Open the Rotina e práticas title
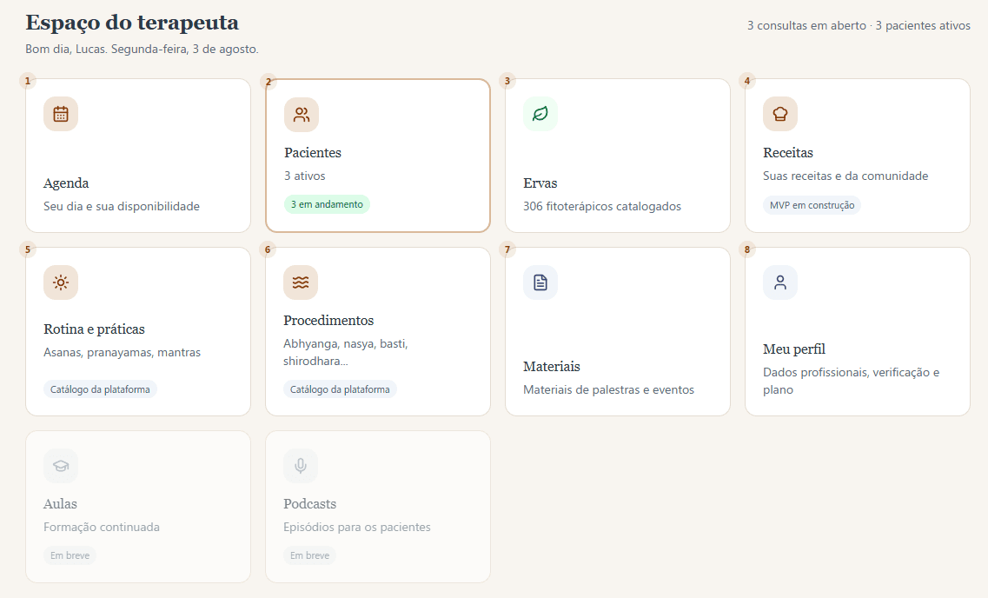The image size is (988, 598). 94,329
